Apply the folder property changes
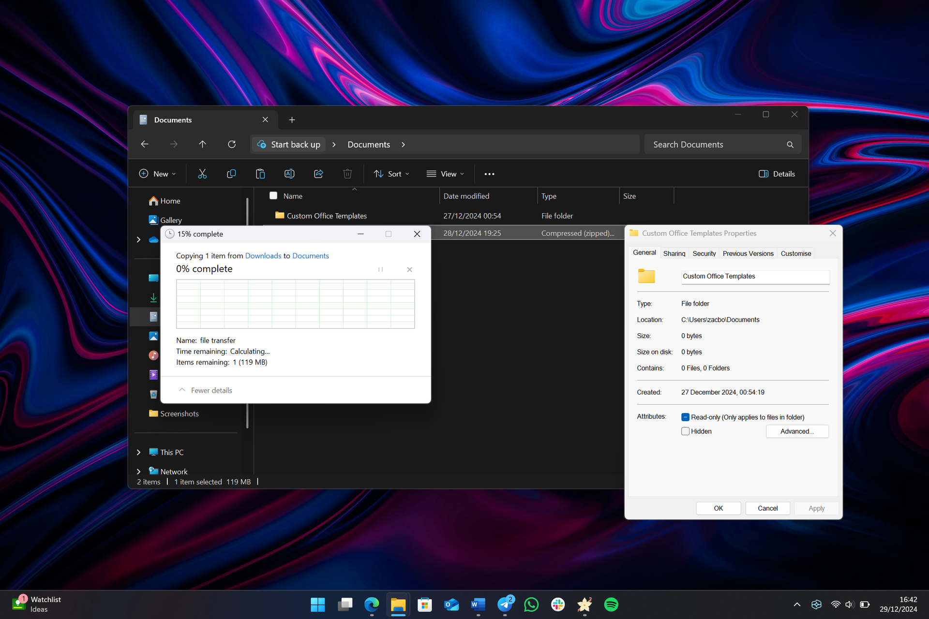The width and height of the screenshot is (929, 619). (x=816, y=508)
